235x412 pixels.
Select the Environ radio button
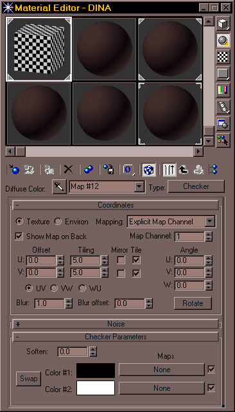(x=58, y=222)
